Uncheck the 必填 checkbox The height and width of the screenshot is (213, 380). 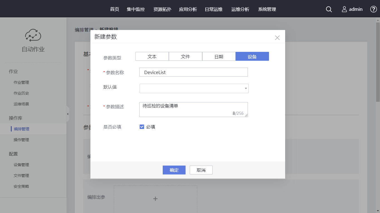pyautogui.click(x=142, y=127)
